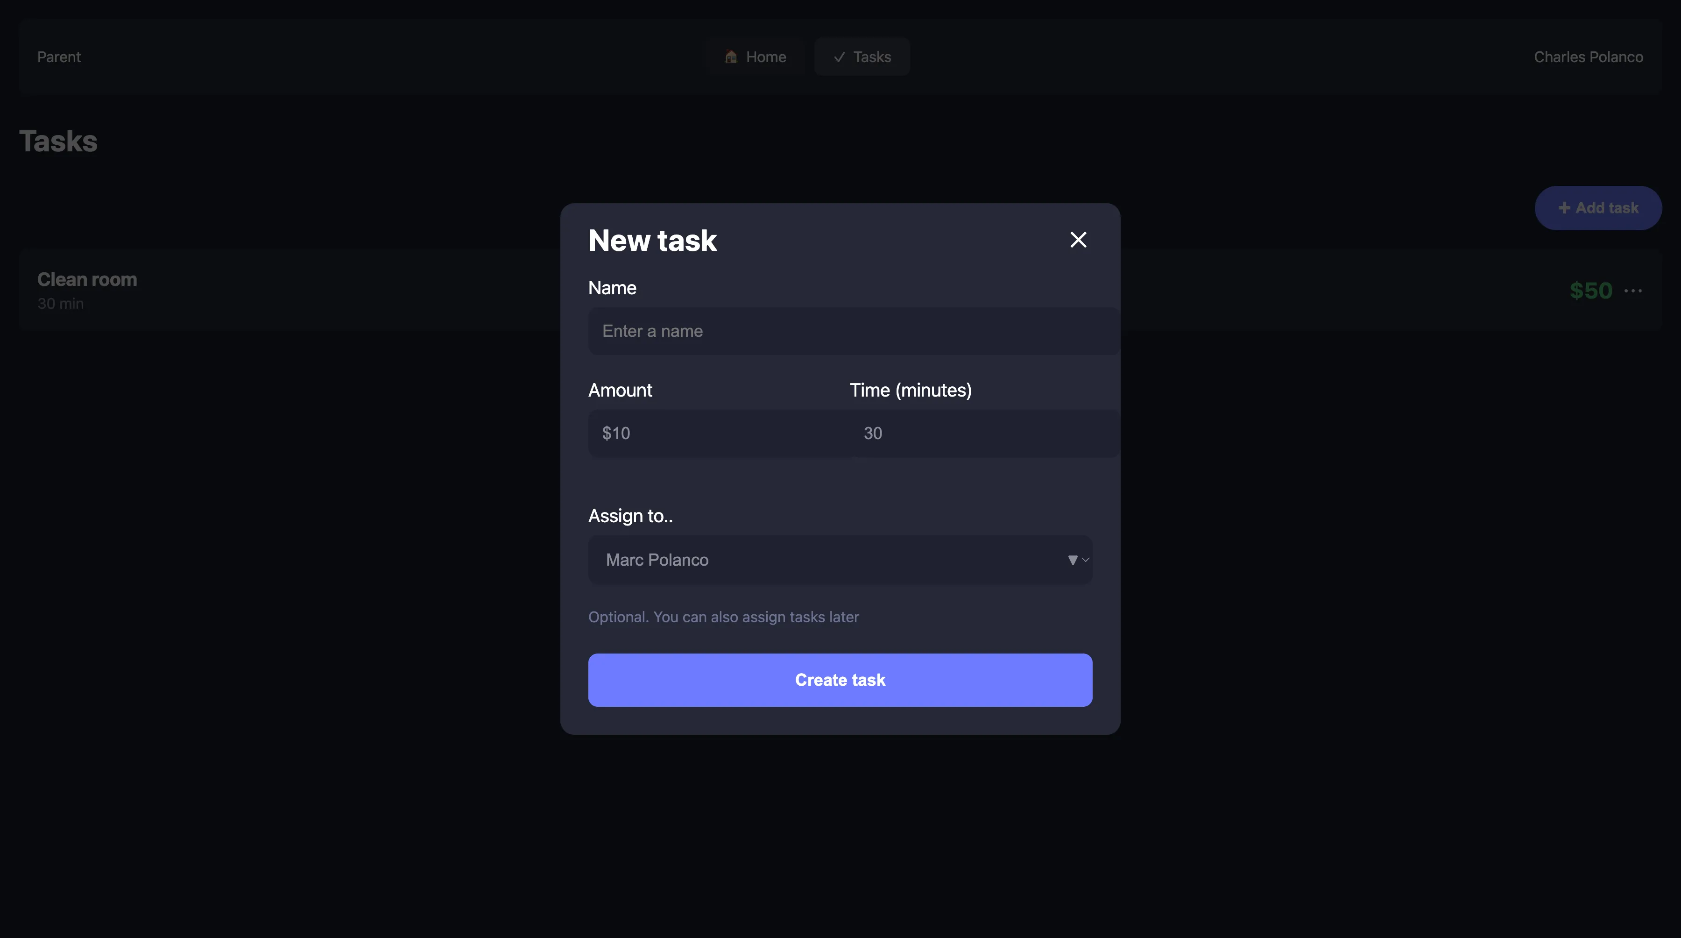Switch to the Tasks tab
Viewport: 1681px width, 938px height.
tap(862, 57)
